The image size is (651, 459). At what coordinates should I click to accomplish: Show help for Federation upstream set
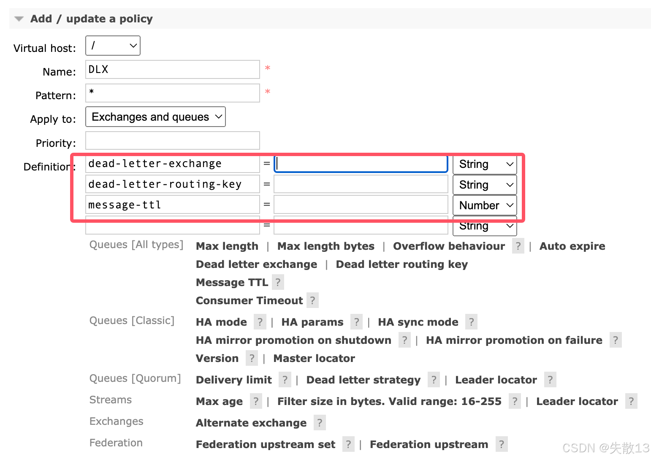coord(348,444)
